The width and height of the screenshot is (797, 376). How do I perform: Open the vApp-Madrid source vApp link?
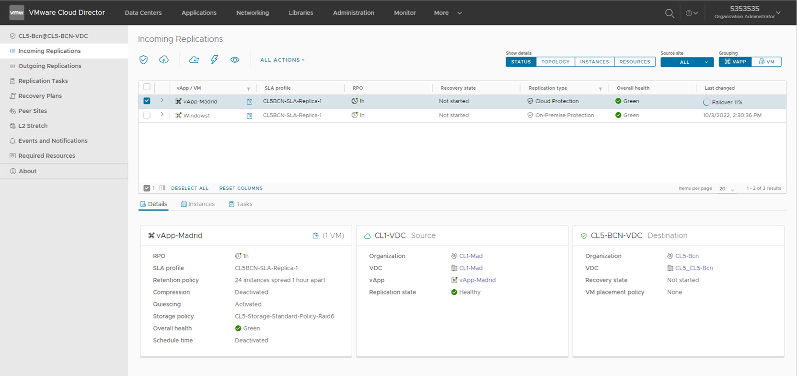point(477,280)
